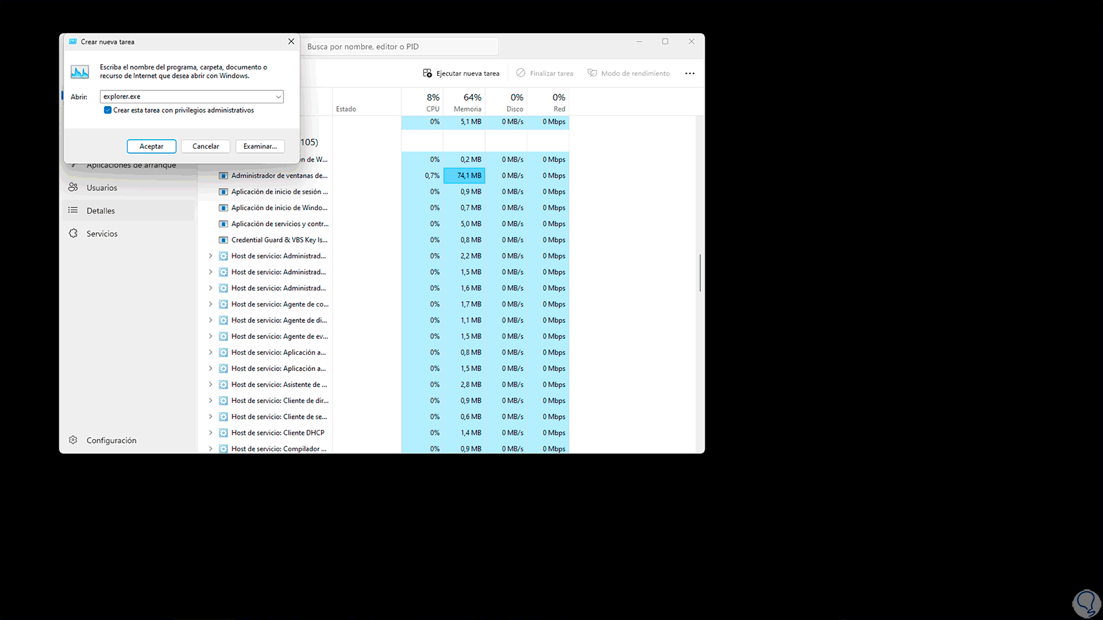The width and height of the screenshot is (1103, 620).
Task: Uncheck Crear esta tarea con privilegios administrativos
Action: point(108,110)
